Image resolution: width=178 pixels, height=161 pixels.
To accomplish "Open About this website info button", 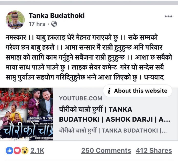I will coord(138,91).
